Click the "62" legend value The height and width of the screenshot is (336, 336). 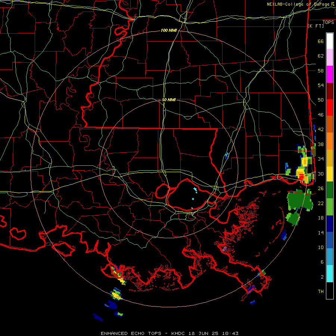tap(321, 56)
